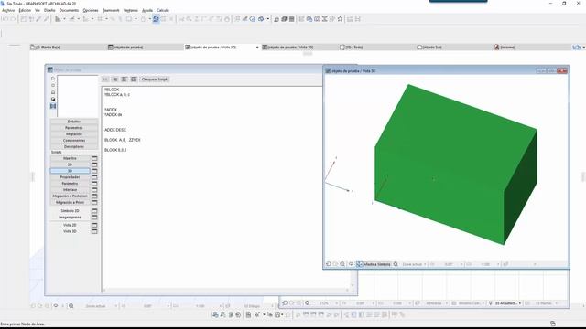586x329 pixels.
Task: Click the zoom-in magnifier in 3D view window
Action: point(342,264)
